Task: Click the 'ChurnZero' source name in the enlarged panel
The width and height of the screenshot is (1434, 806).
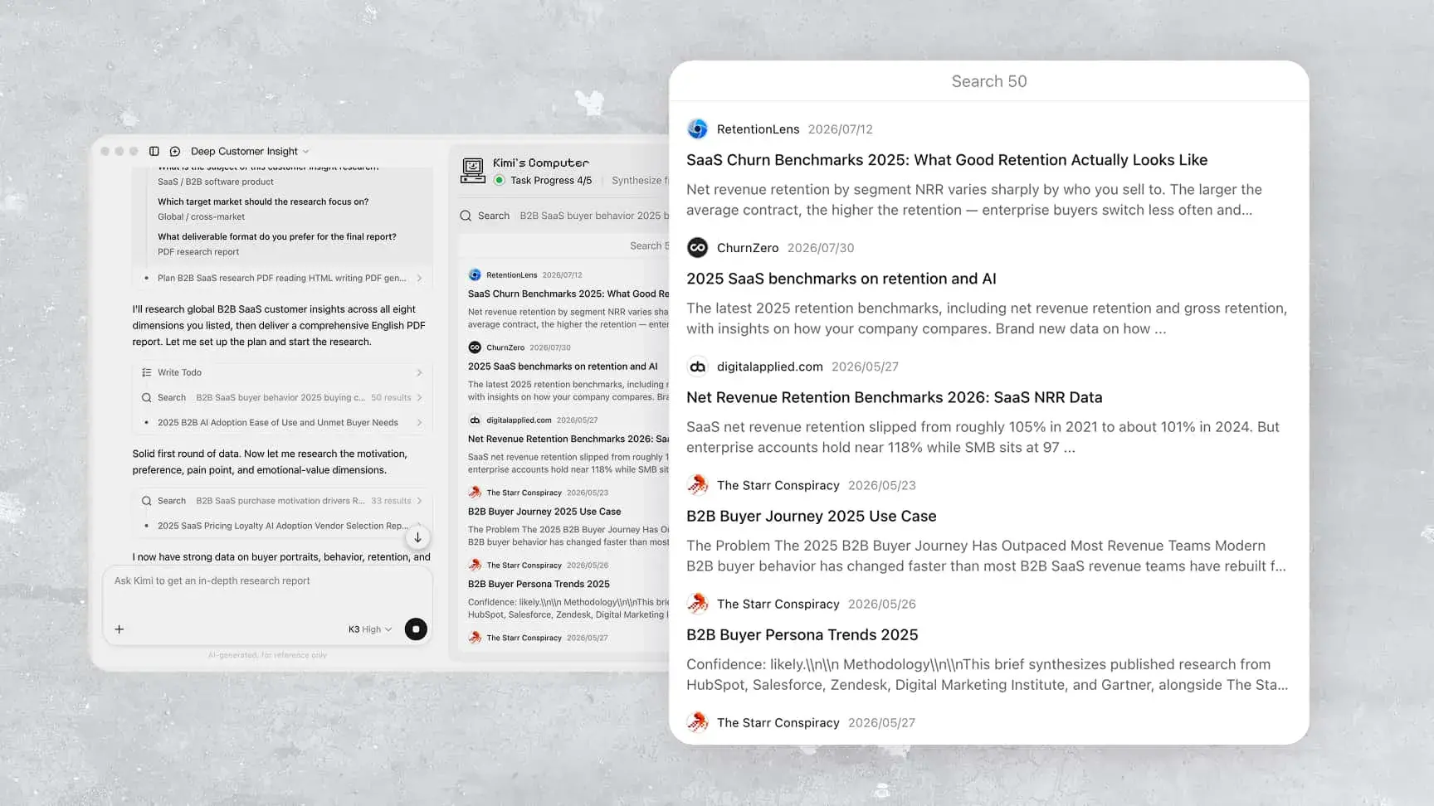Action: point(748,248)
